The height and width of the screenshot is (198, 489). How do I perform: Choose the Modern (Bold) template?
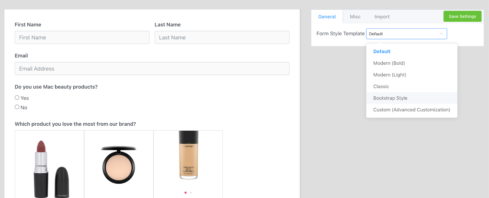pos(412,63)
